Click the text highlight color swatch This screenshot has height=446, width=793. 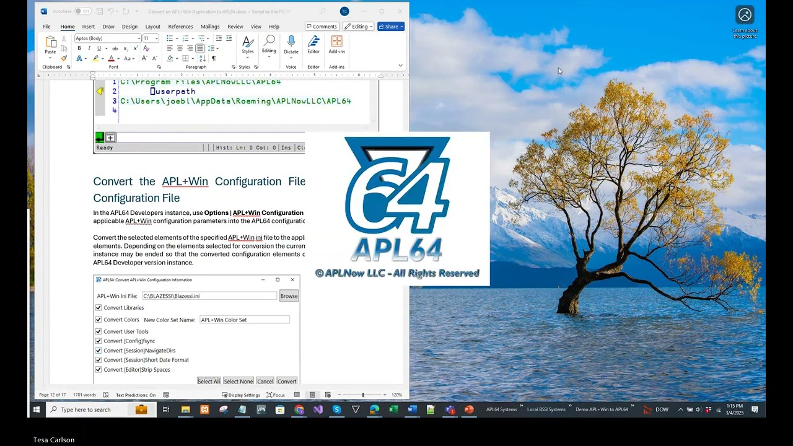[95, 58]
